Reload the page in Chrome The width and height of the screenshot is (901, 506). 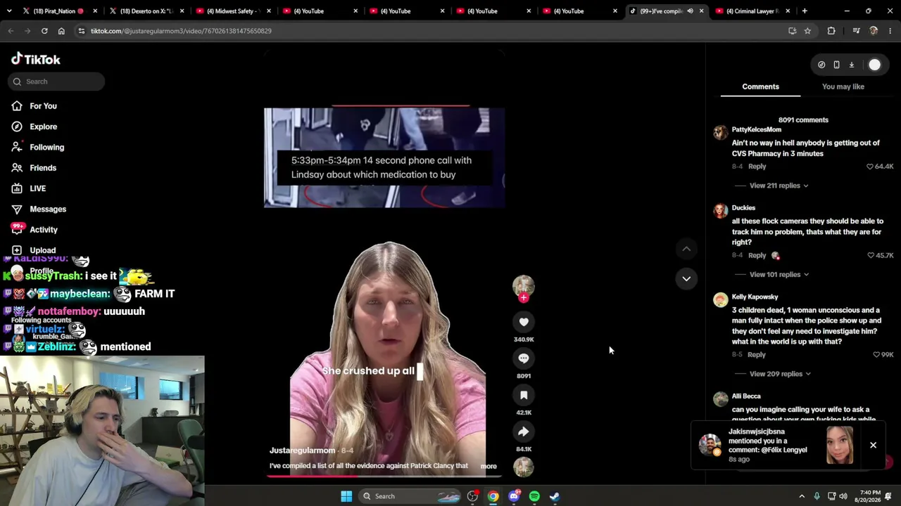[x=44, y=31]
